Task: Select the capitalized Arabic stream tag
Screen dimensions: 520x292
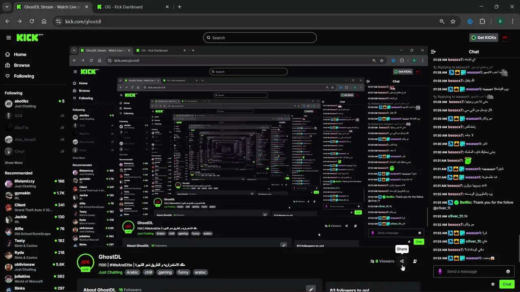Action: click(x=132, y=273)
